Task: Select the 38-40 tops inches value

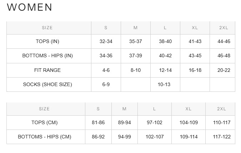Action: [x=165, y=42]
